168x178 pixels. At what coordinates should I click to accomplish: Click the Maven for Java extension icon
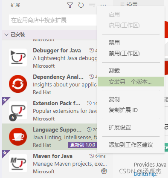click(x=18, y=163)
